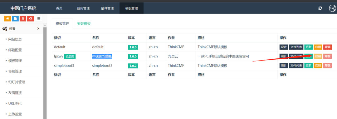
Task: Click 卸载 button for simpleboot3 template
Action: tap(327, 65)
